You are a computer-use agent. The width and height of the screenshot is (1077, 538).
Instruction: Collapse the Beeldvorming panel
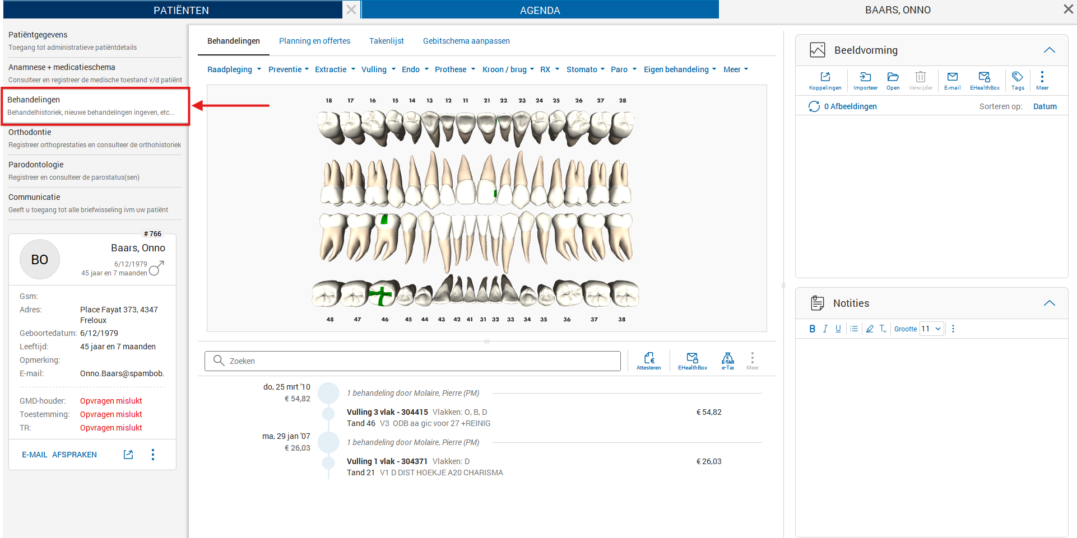tap(1049, 50)
